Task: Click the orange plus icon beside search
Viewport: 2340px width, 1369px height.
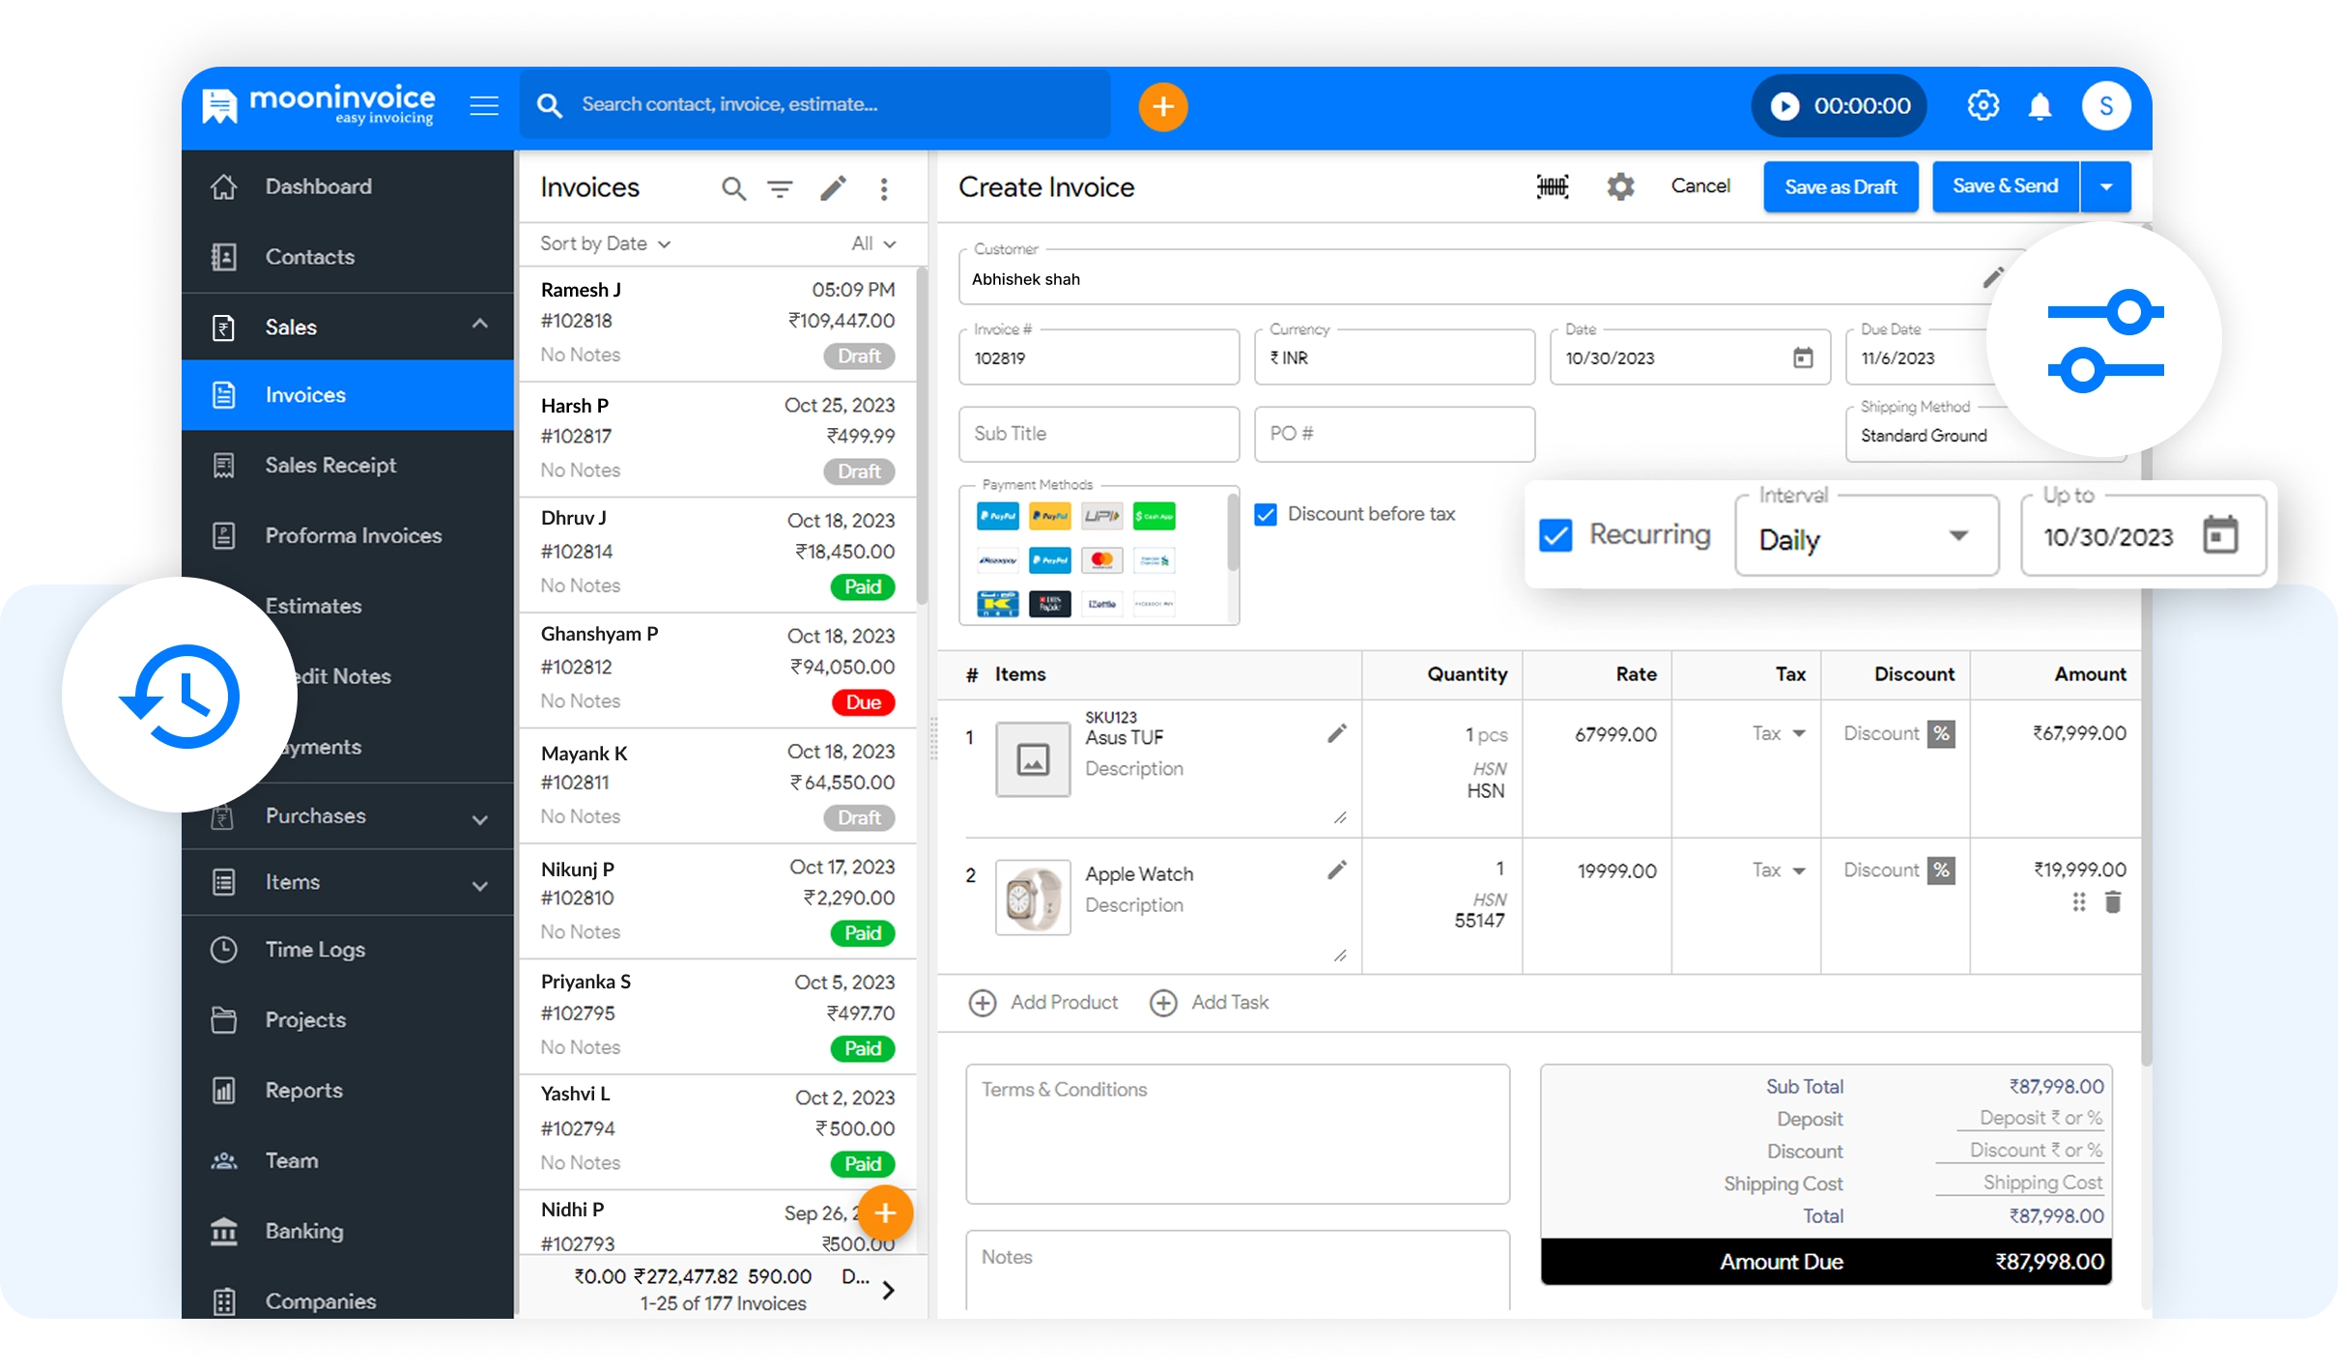Action: 1162,106
